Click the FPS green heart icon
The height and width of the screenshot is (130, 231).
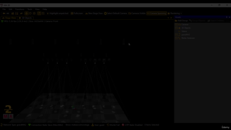pos(2,21)
